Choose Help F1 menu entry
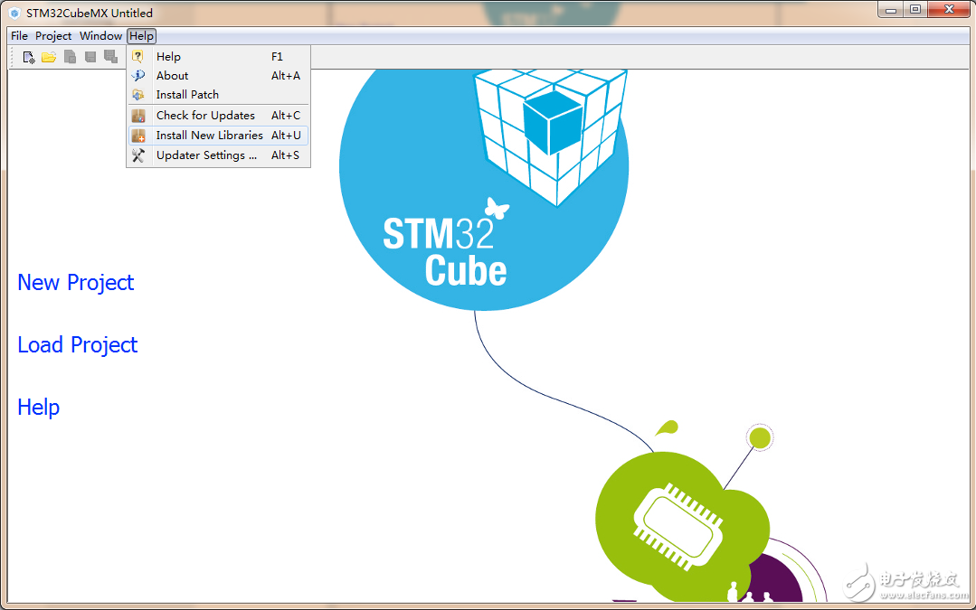 click(x=219, y=57)
